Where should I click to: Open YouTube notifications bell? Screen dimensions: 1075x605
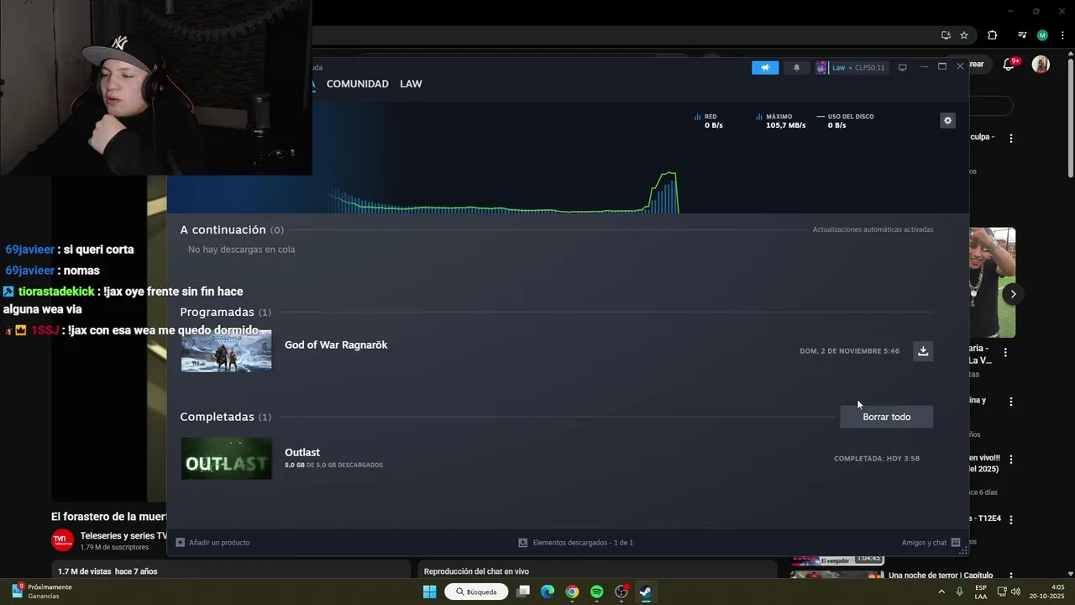[1009, 65]
